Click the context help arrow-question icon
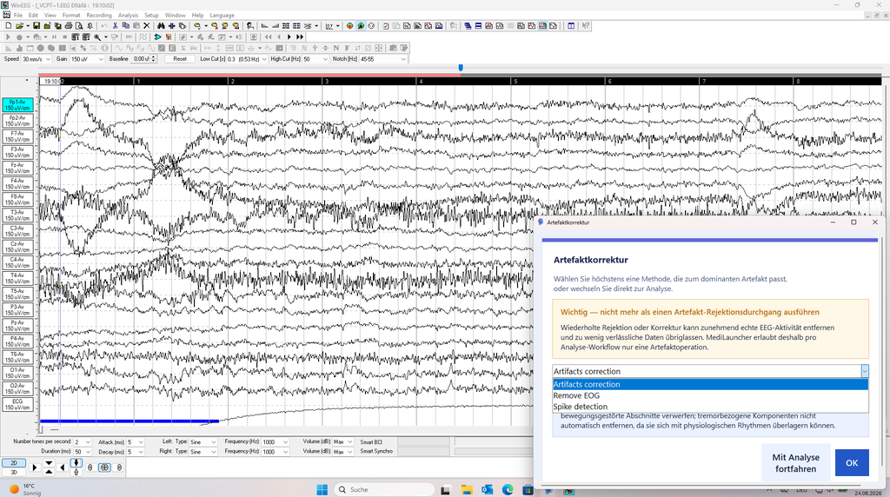Viewport: 890px width, 497px height. point(586,25)
